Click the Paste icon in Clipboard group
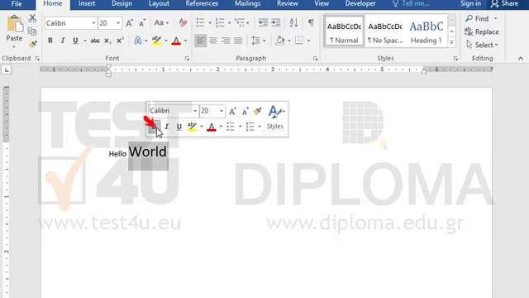This screenshot has width=529, height=298. pos(14,25)
